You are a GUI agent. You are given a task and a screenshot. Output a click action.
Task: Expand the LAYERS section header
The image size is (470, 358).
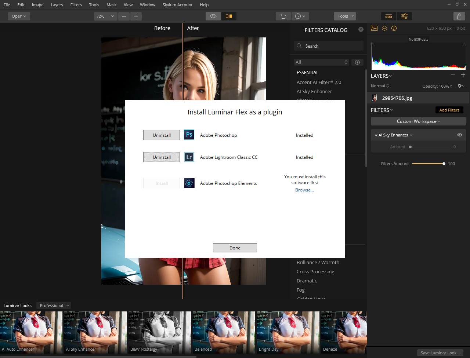click(x=381, y=76)
